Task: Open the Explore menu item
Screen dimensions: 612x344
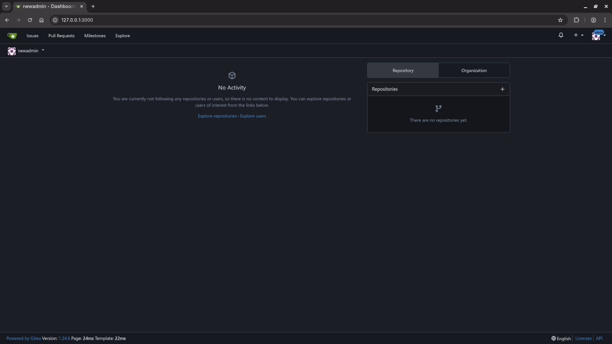Action: 122,36
